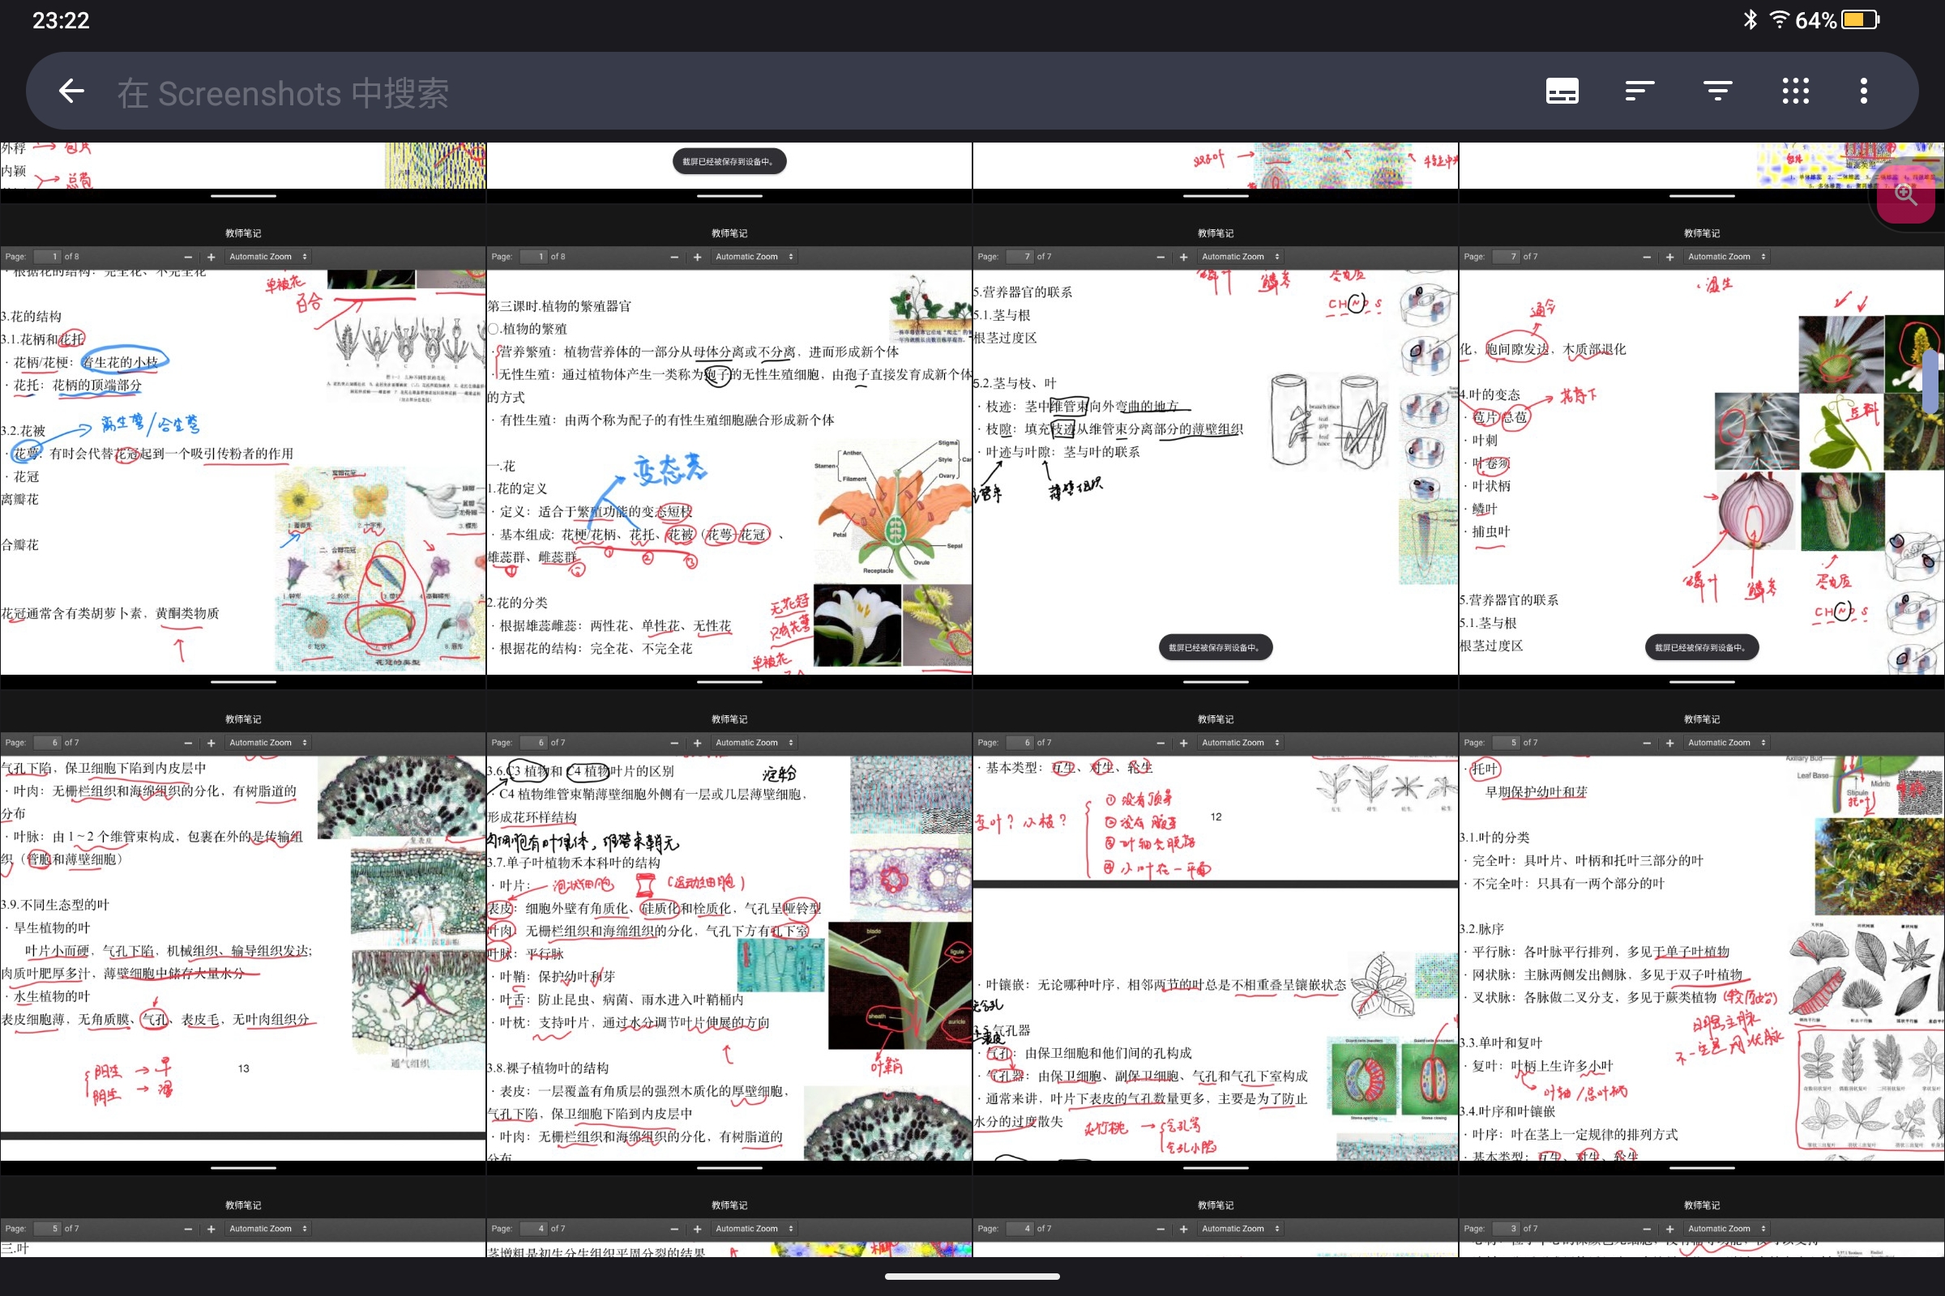Open screenshot with 3.6.C3植物和C4植物 heading
Screen dimensions: 1945x1296
click(729, 933)
